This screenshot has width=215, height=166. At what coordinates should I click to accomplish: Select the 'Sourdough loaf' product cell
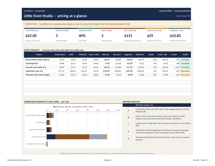click(x=32, y=63)
